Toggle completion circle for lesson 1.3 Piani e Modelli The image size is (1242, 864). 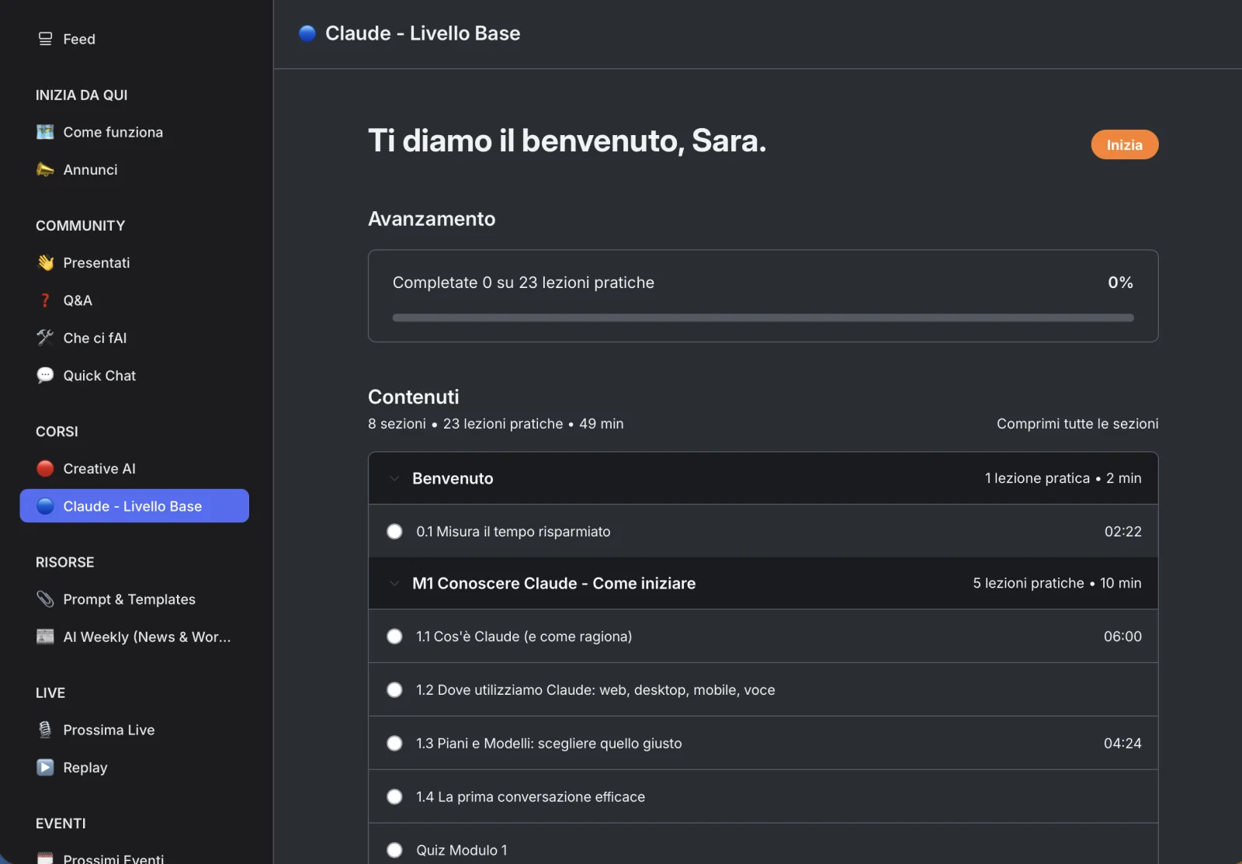(x=394, y=744)
